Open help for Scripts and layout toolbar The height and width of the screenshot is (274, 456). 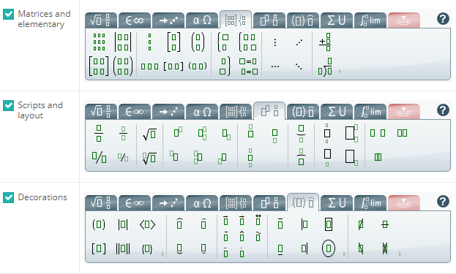(443, 110)
